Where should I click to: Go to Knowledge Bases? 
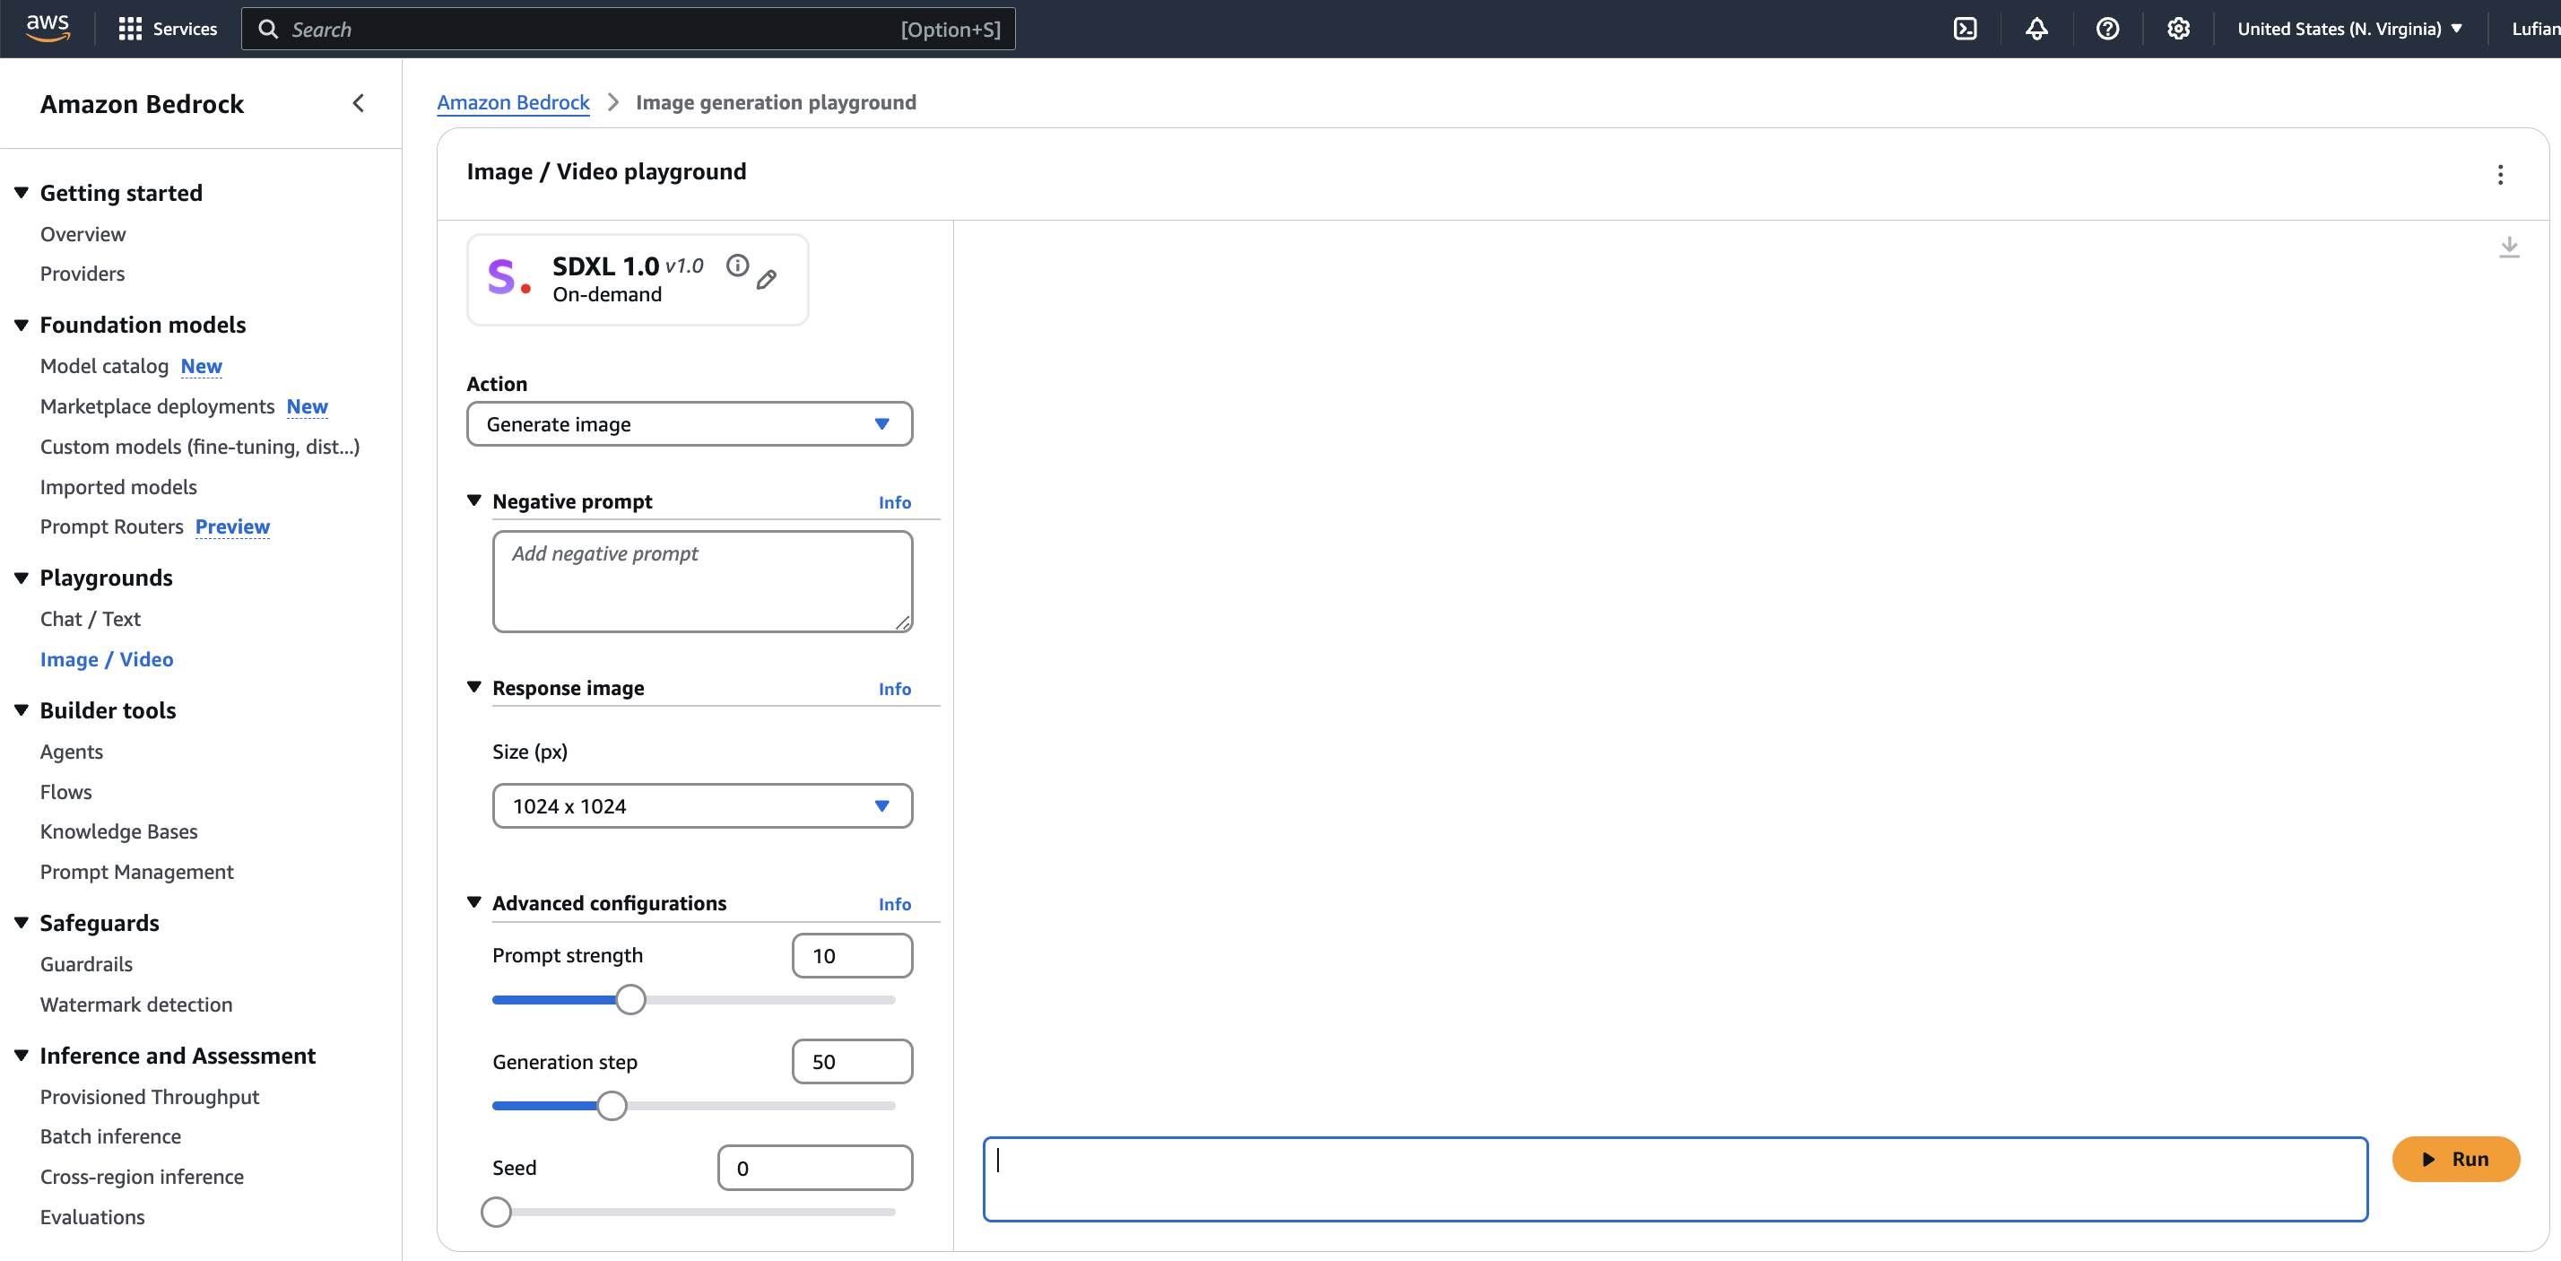click(118, 831)
